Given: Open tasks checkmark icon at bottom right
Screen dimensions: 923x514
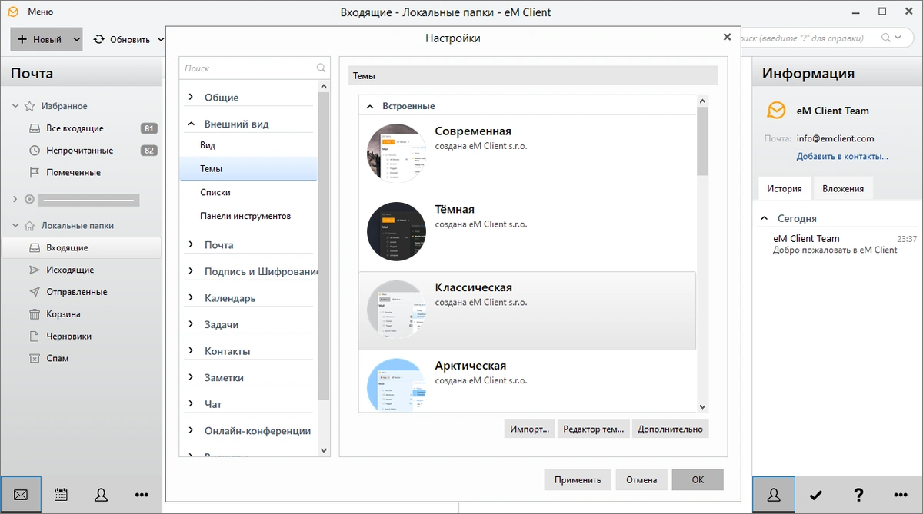Looking at the screenshot, I should pos(816,496).
